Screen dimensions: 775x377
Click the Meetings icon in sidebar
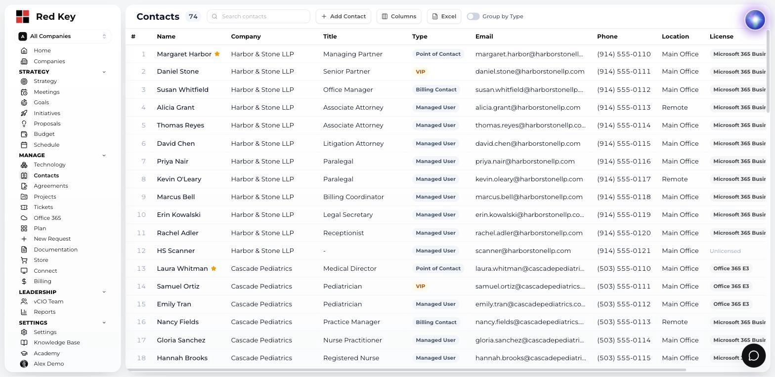tap(24, 92)
